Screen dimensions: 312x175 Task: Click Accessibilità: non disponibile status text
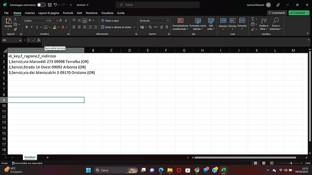point(27,163)
